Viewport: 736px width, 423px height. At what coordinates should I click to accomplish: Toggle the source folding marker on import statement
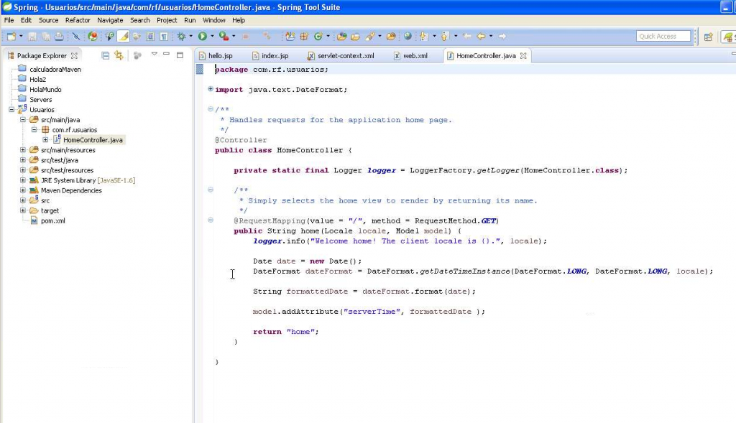click(x=210, y=88)
